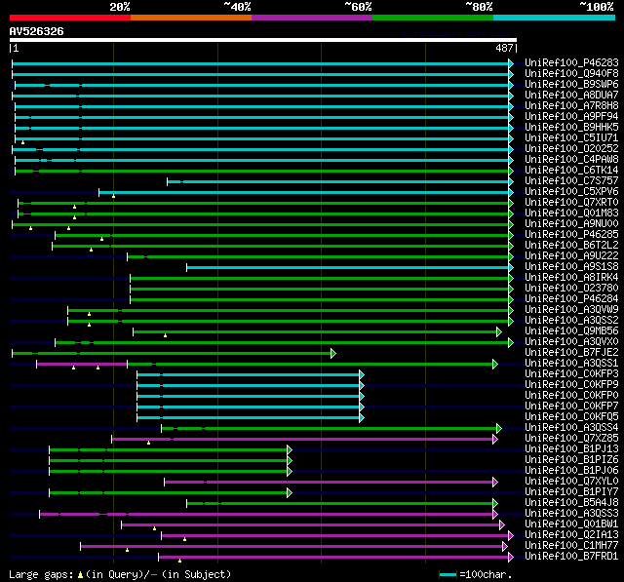Select hit label UniRef100_A9U222
The width and height of the screenshot is (624, 582).
[571, 256]
